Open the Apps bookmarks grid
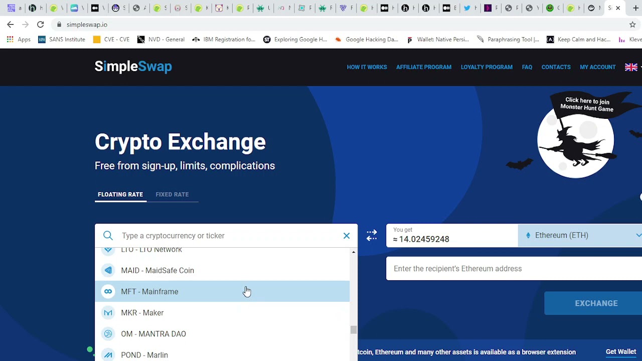The height and width of the screenshot is (361, 642). (x=19, y=40)
